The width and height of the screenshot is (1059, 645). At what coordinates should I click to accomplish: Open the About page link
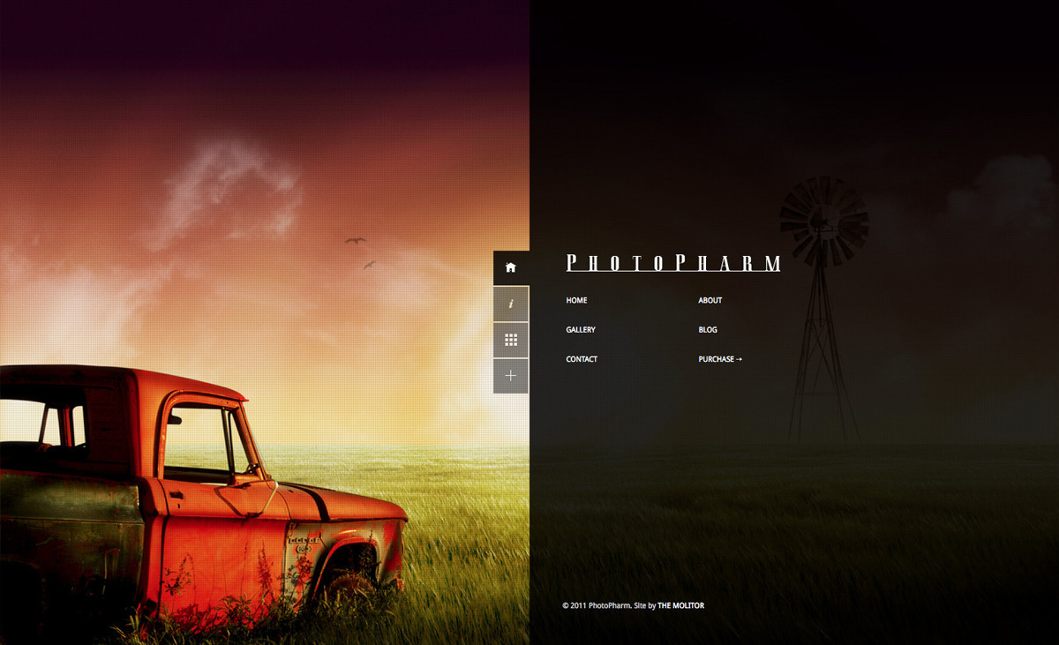coord(710,301)
